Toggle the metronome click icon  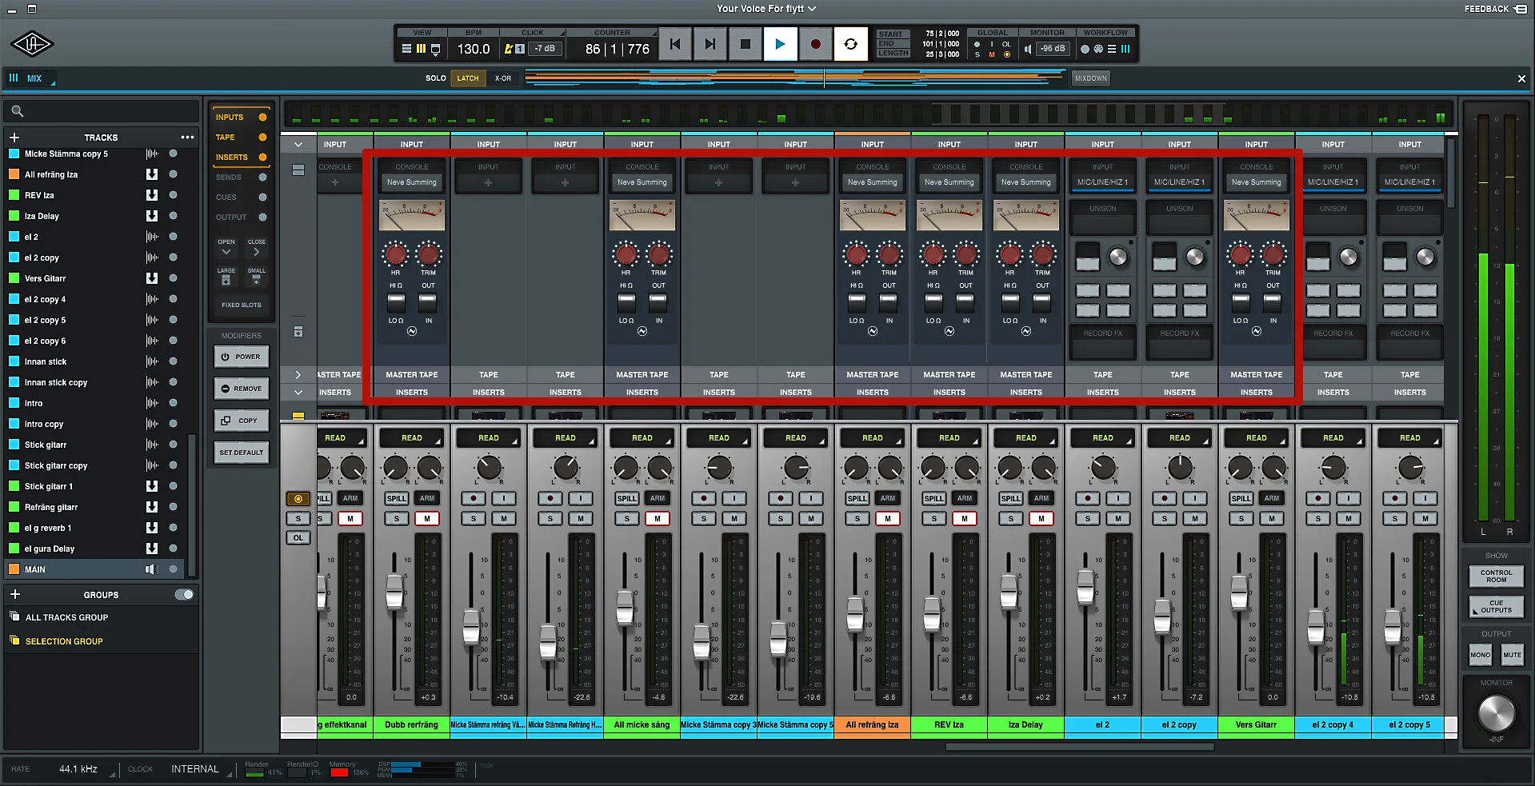coord(508,49)
